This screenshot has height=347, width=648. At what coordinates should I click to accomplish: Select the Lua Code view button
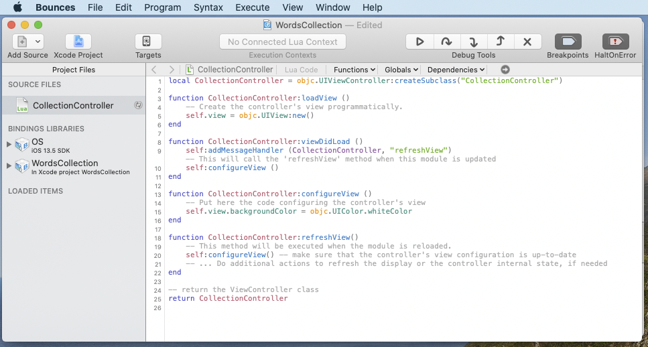click(x=302, y=70)
